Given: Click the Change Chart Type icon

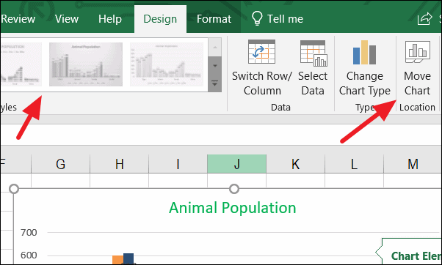Looking at the screenshot, I should (364, 52).
